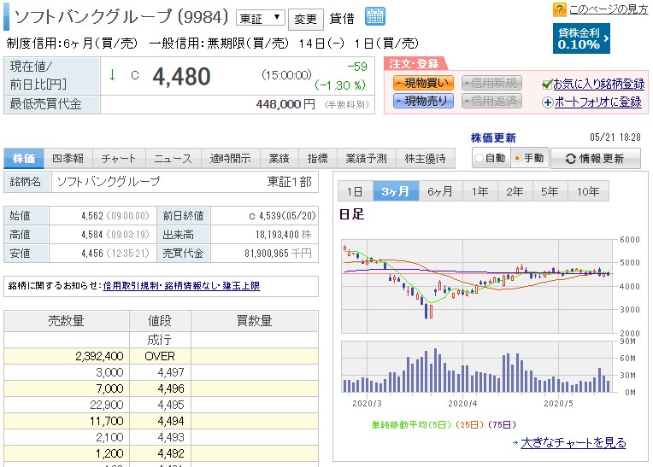
Task: Click the 前日終値 value 4,539
Action: 270,216
